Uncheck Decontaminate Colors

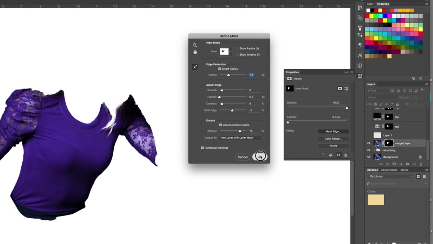coord(221,125)
